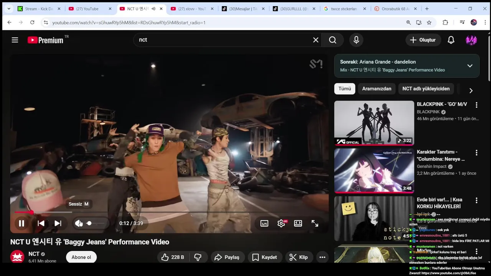491x276 pixels.
Task: Click the address bar URL
Action: [x=129, y=23]
